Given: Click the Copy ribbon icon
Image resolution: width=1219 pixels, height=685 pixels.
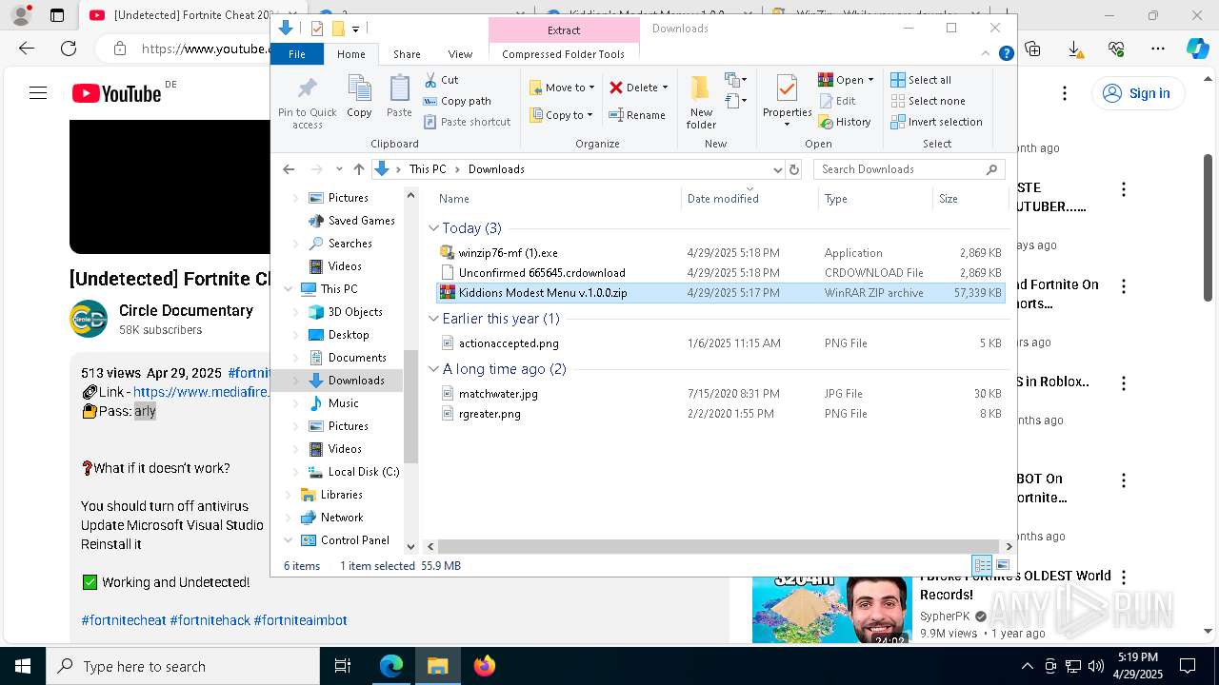Looking at the screenshot, I should 359,98.
